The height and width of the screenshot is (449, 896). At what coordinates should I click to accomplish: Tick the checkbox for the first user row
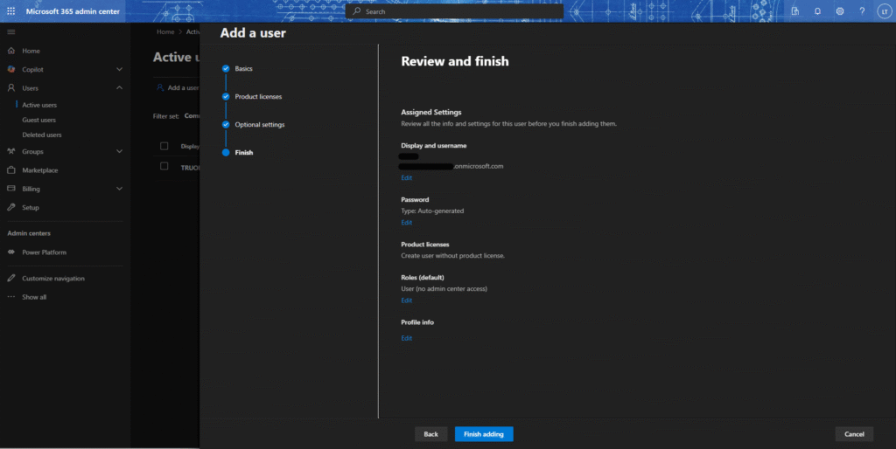pos(164,166)
